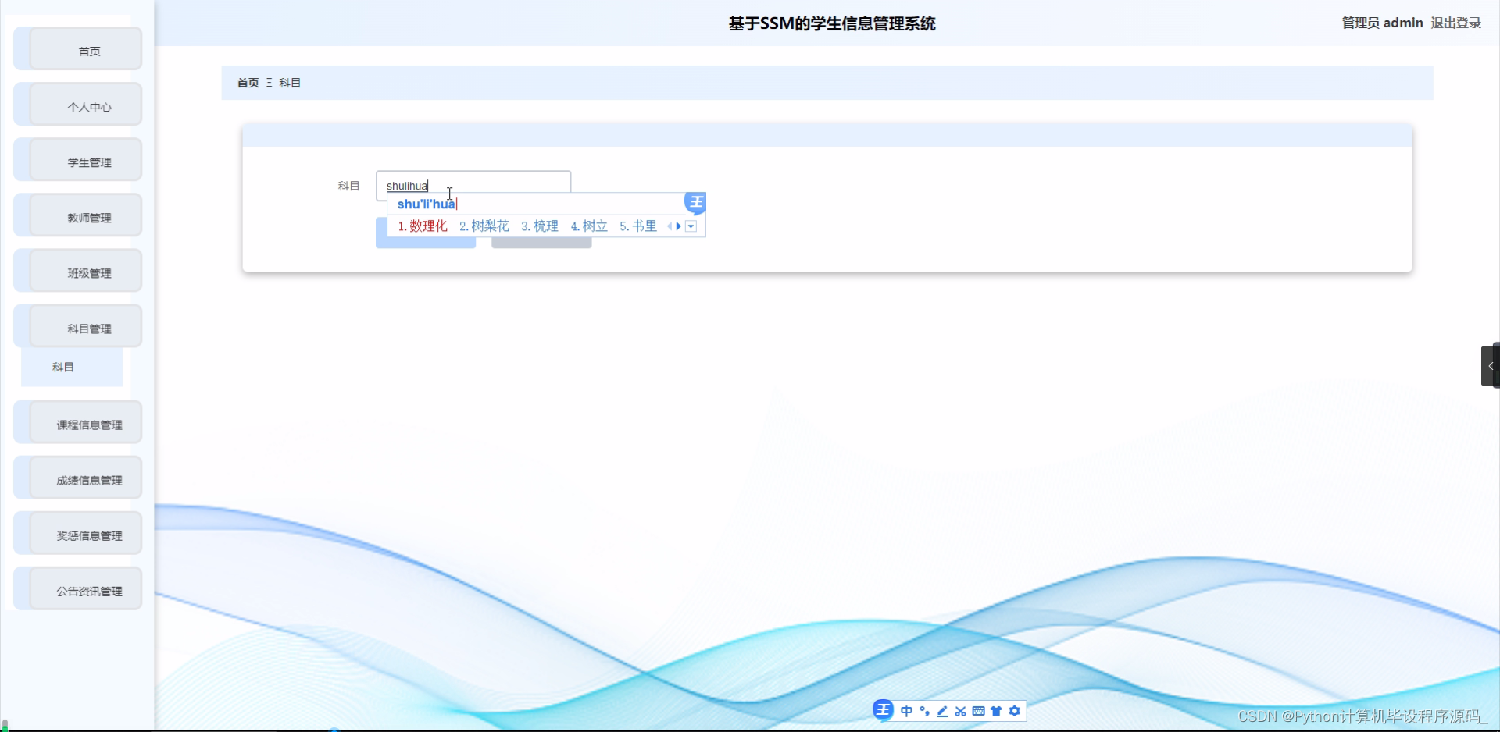Open the 学生管理 sidebar menu
Viewport: 1500px width, 732px height.
point(88,161)
